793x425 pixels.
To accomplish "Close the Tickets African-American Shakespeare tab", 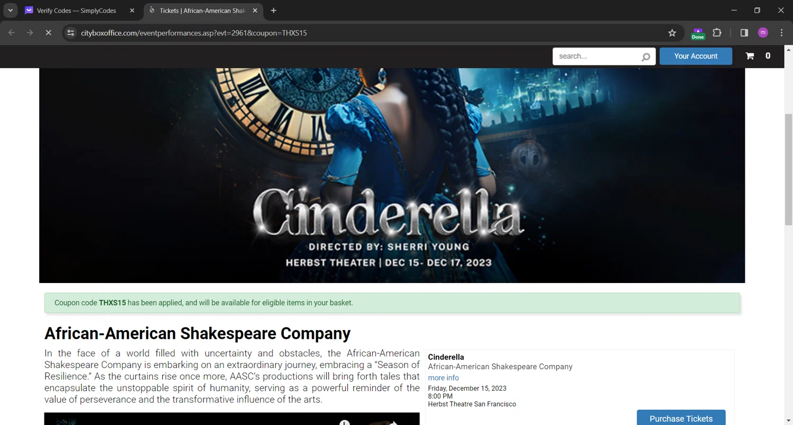I will coord(255,11).
